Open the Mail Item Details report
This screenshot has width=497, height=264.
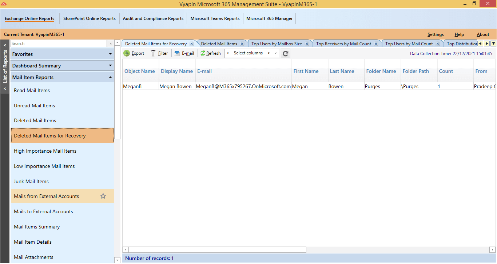tap(62, 242)
